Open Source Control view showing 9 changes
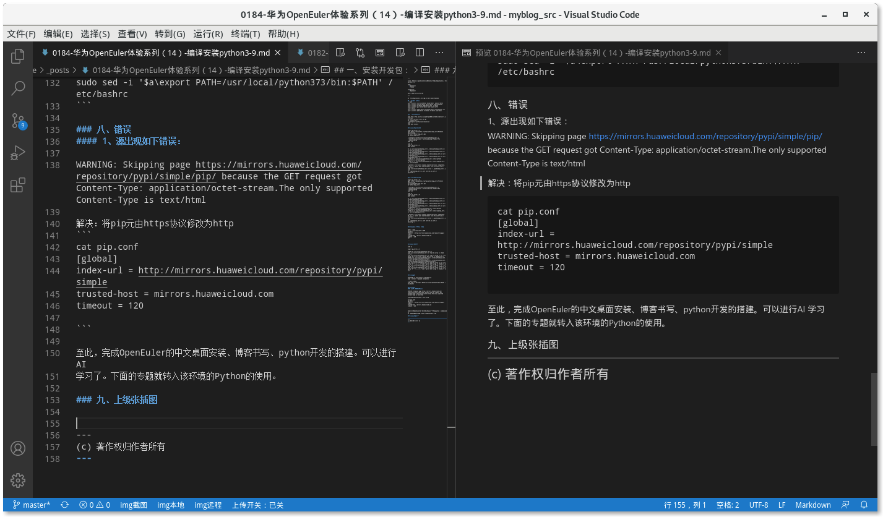The height and width of the screenshot is (517, 883). (17, 121)
